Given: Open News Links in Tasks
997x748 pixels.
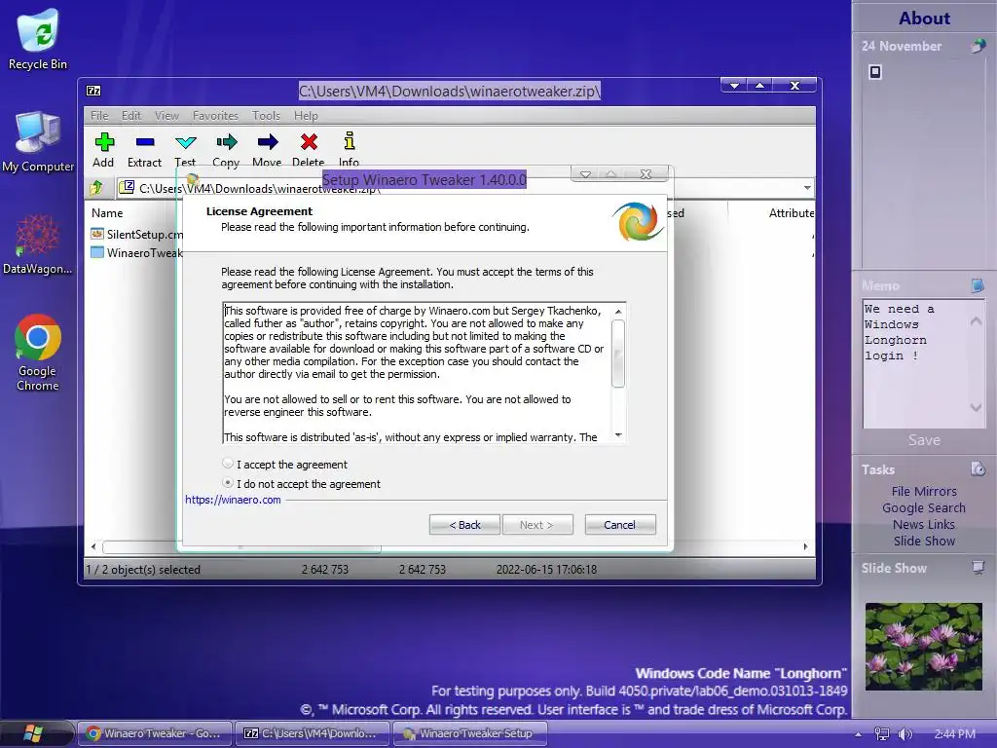Looking at the screenshot, I should click(x=924, y=524).
